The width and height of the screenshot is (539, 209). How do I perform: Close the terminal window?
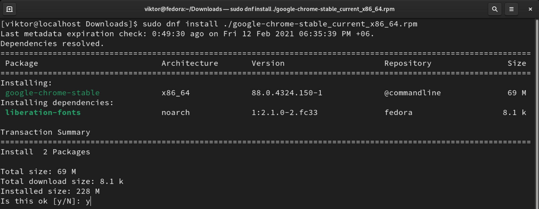(530, 9)
